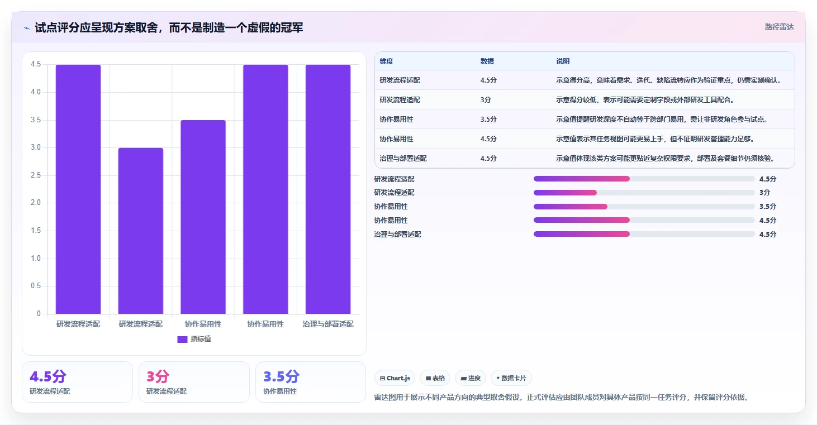
Task: Click description beginning 示意得分高，意味着需求
Action: coord(668,80)
